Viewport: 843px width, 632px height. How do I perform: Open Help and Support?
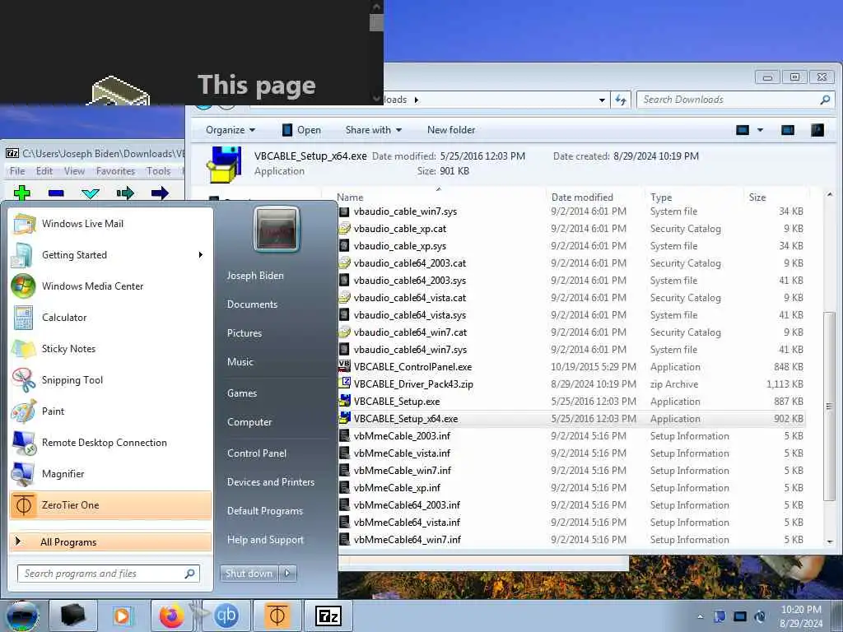265,540
